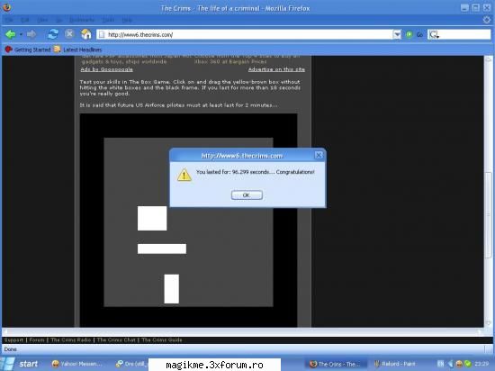
Task: Click the search engine icon in search box
Action: point(434,34)
